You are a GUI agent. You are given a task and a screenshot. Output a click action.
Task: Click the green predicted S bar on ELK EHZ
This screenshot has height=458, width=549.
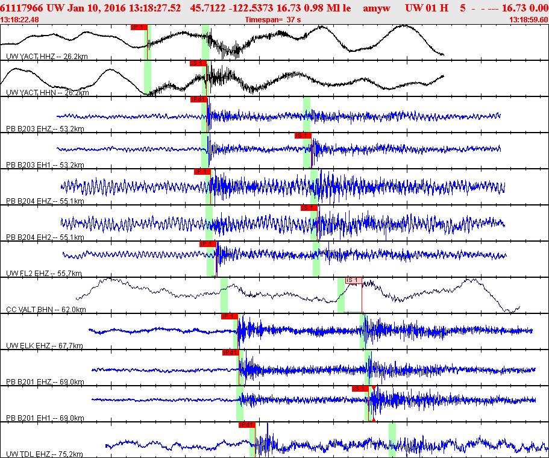(x=363, y=331)
